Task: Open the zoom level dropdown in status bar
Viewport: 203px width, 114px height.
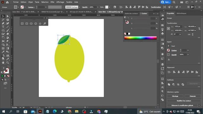Action: tap(20, 107)
